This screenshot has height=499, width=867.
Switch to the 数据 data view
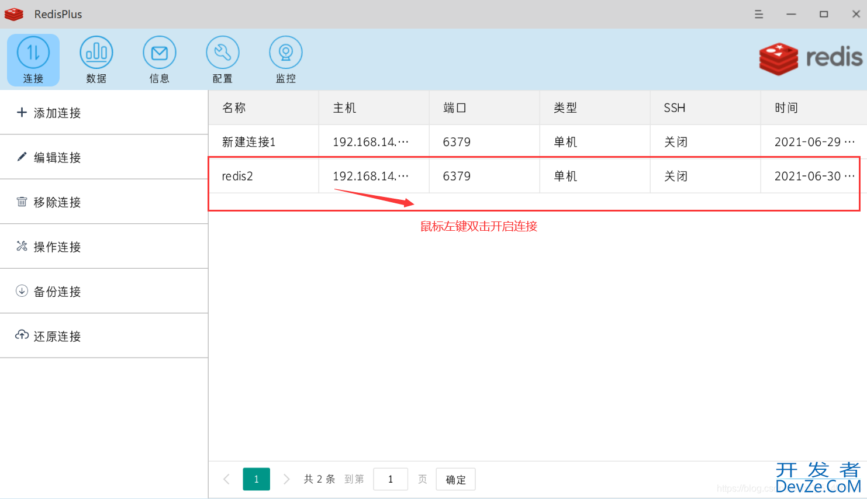point(96,60)
